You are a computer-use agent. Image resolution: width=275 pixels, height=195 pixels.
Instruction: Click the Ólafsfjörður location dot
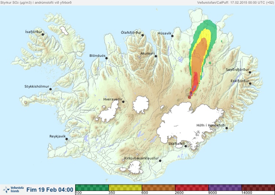(x=143, y=35)
